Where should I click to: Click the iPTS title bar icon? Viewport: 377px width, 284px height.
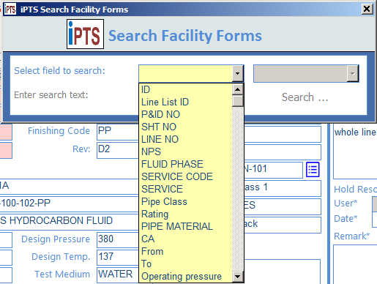point(10,10)
